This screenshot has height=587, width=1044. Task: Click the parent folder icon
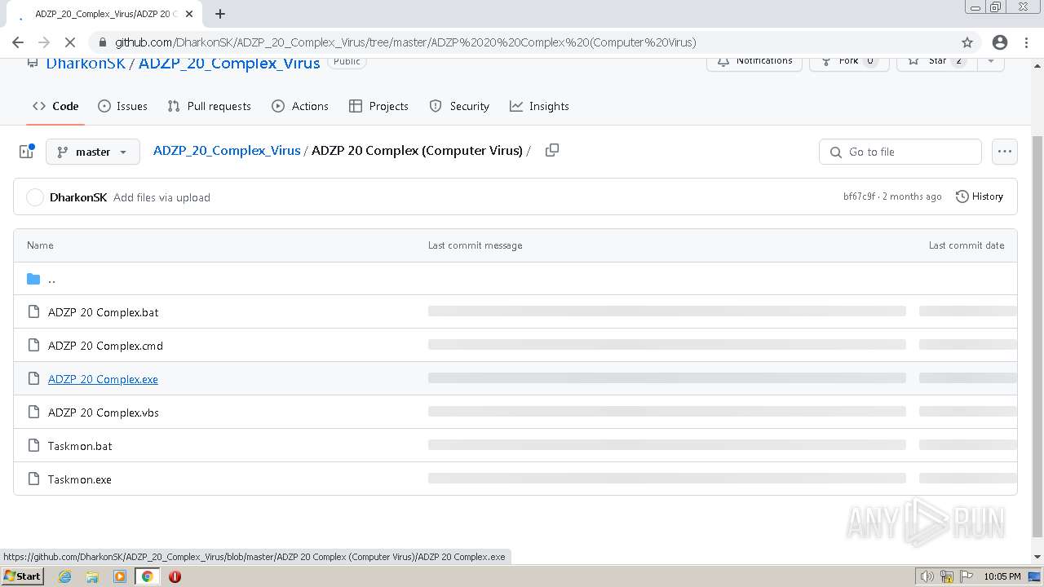pyautogui.click(x=33, y=279)
